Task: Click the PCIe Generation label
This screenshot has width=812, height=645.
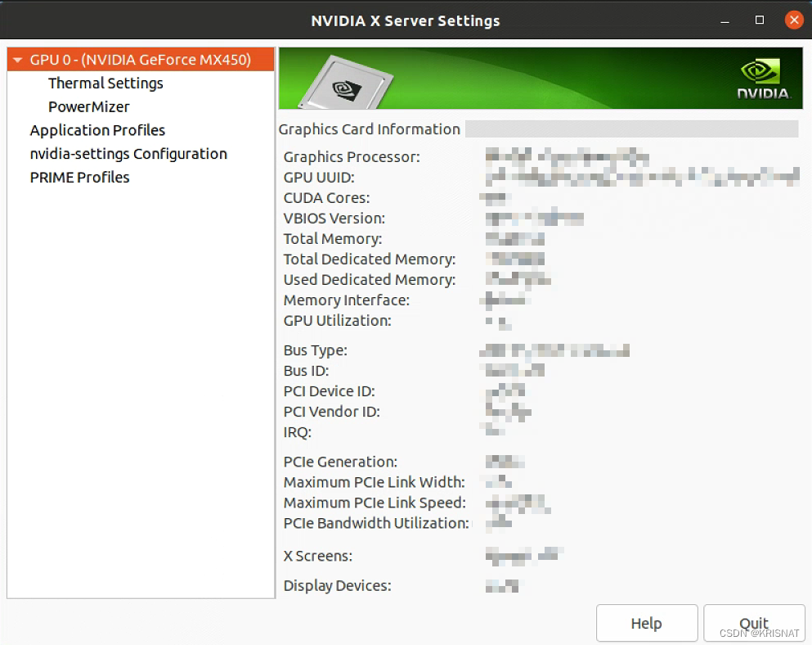Action: click(x=340, y=462)
